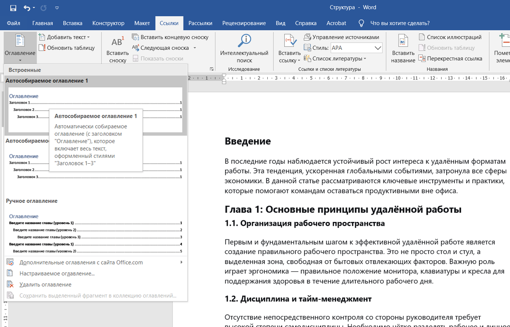Screen dimensions: 510x327
Task: Click Вставить ссылку citation button
Action: pos(289,48)
